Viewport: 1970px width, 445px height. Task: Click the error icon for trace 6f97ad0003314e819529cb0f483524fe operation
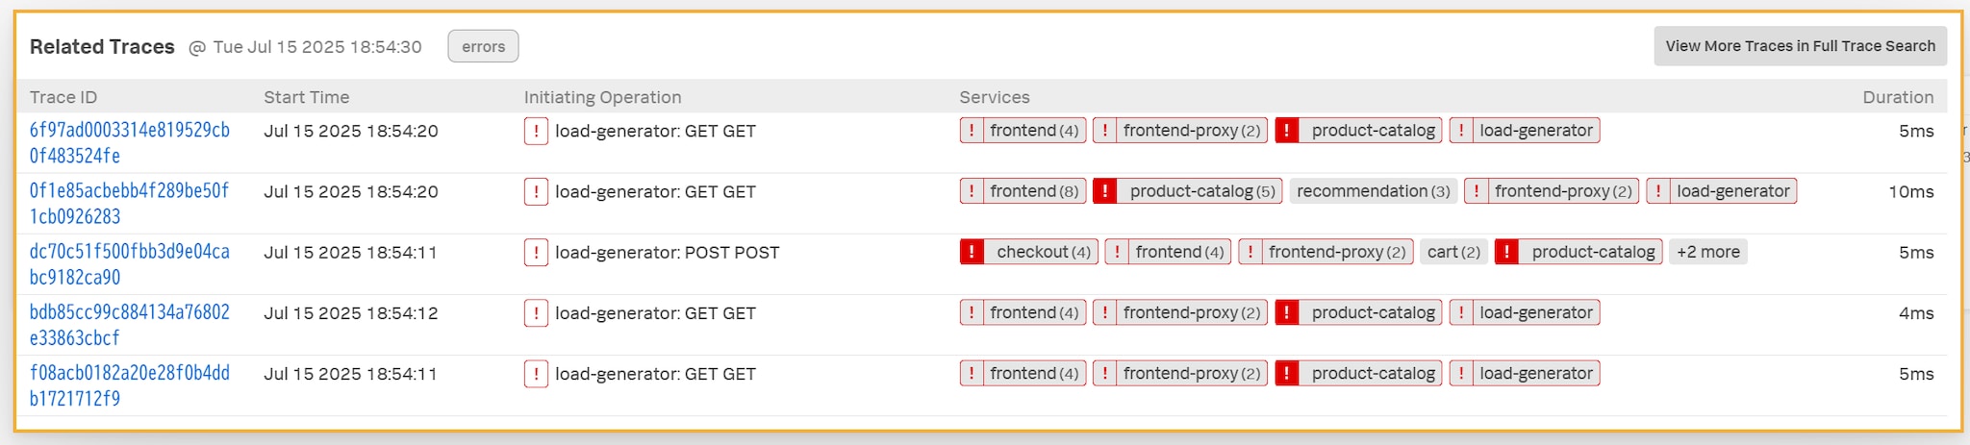(536, 131)
